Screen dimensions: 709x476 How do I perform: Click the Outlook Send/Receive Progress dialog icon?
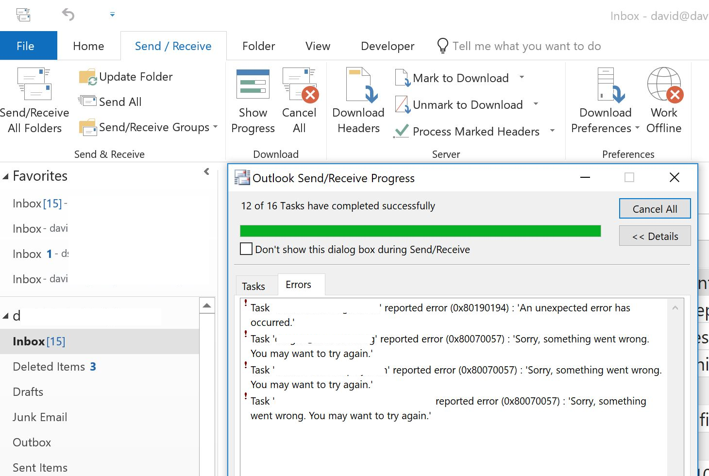(x=242, y=178)
